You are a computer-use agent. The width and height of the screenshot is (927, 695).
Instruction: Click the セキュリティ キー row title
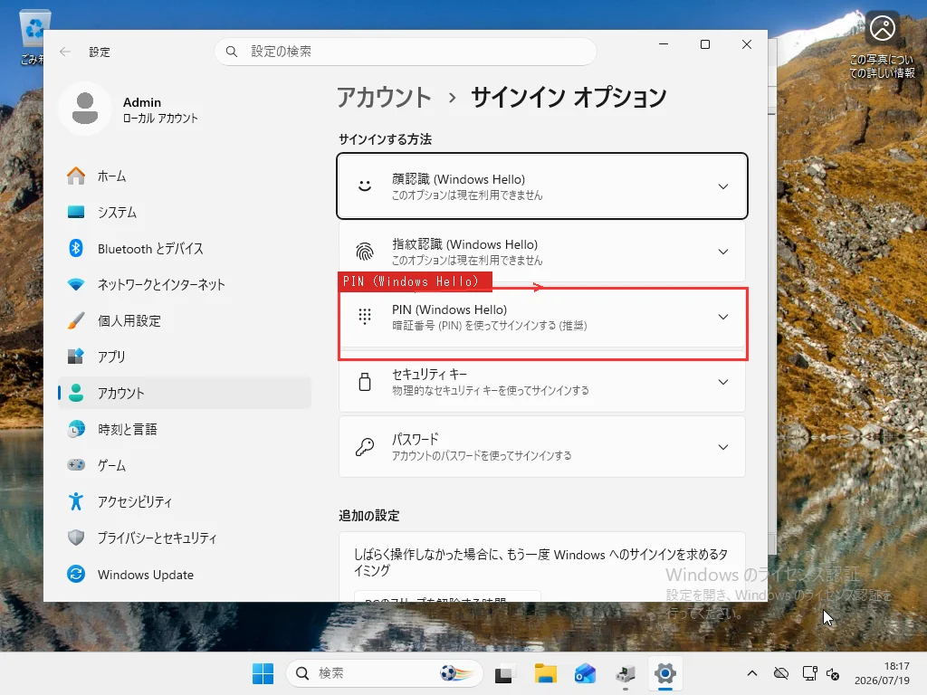[x=429, y=374]
